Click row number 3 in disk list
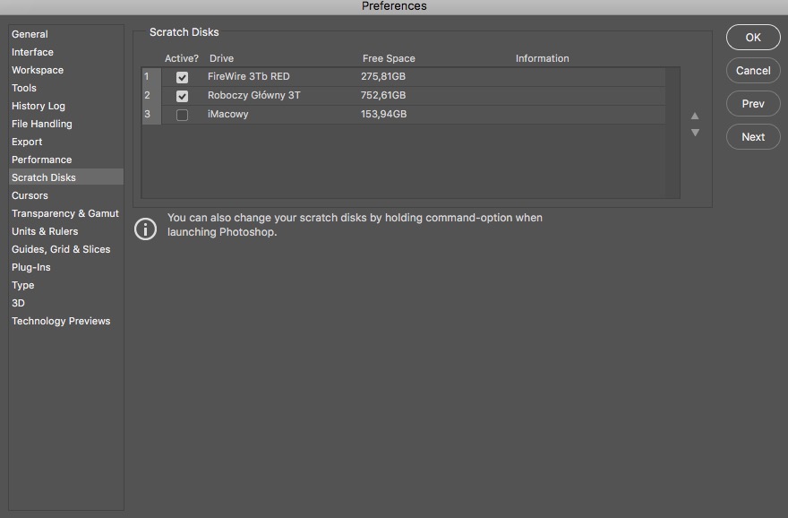Image resolution: width=788 pixels, height=518 pixels. click(x=151, y=115)
